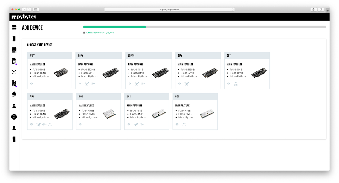Pick the FiPy device card

pos(50,112)
